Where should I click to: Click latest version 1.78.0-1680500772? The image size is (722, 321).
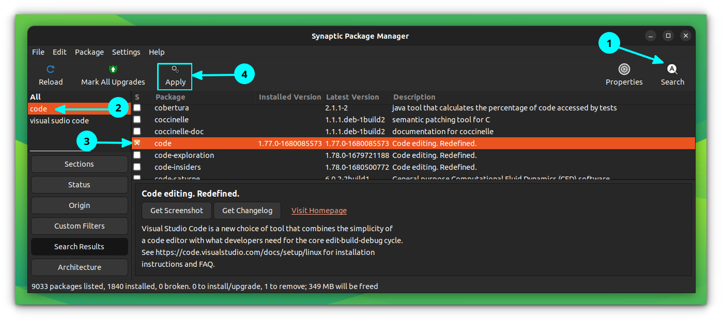[x=357, y=167]
